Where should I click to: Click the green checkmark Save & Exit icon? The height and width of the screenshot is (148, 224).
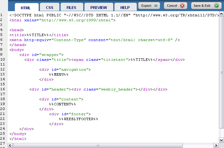[x=216, y=6]
